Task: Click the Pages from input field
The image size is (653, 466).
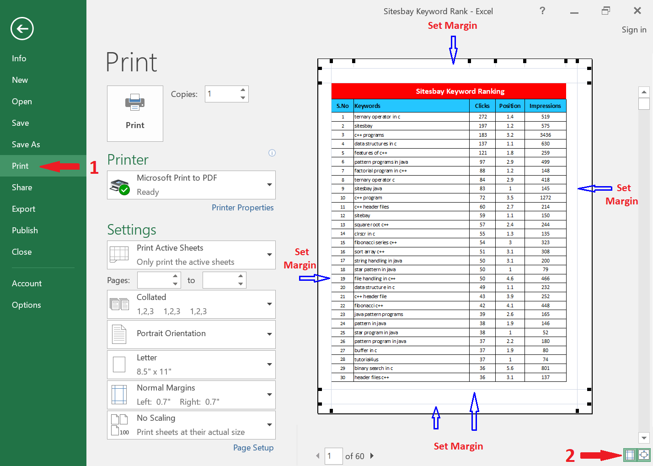Action: pos(154,280)
